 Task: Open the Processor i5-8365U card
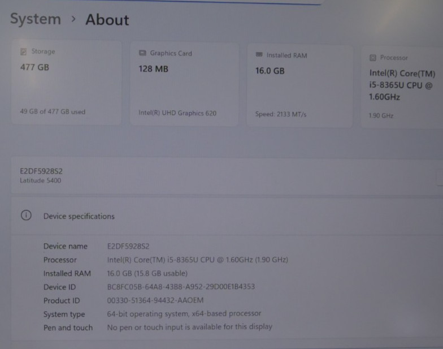click(402, 87)
